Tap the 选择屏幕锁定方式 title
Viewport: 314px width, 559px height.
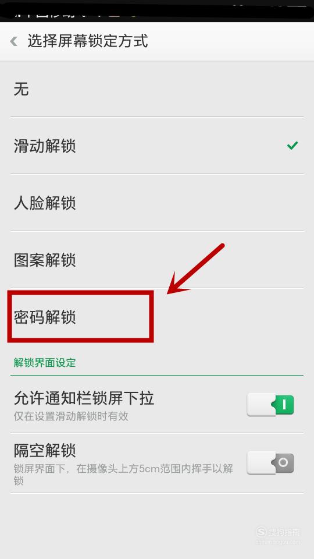pyautogui.click(x=88, y=41)
